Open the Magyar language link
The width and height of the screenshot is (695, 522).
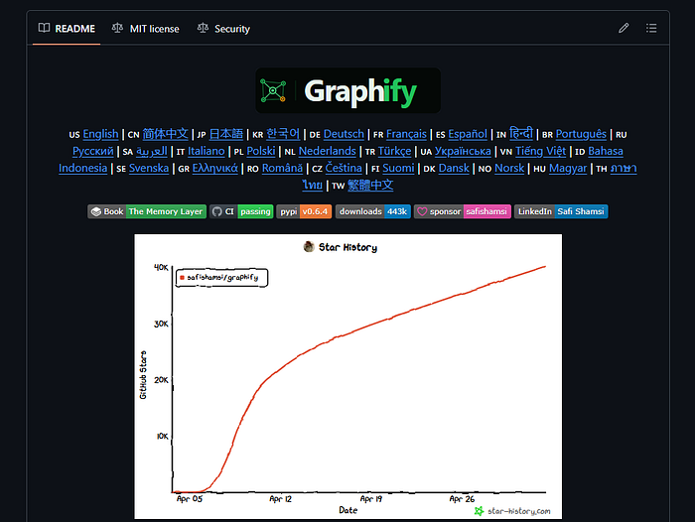568,169
